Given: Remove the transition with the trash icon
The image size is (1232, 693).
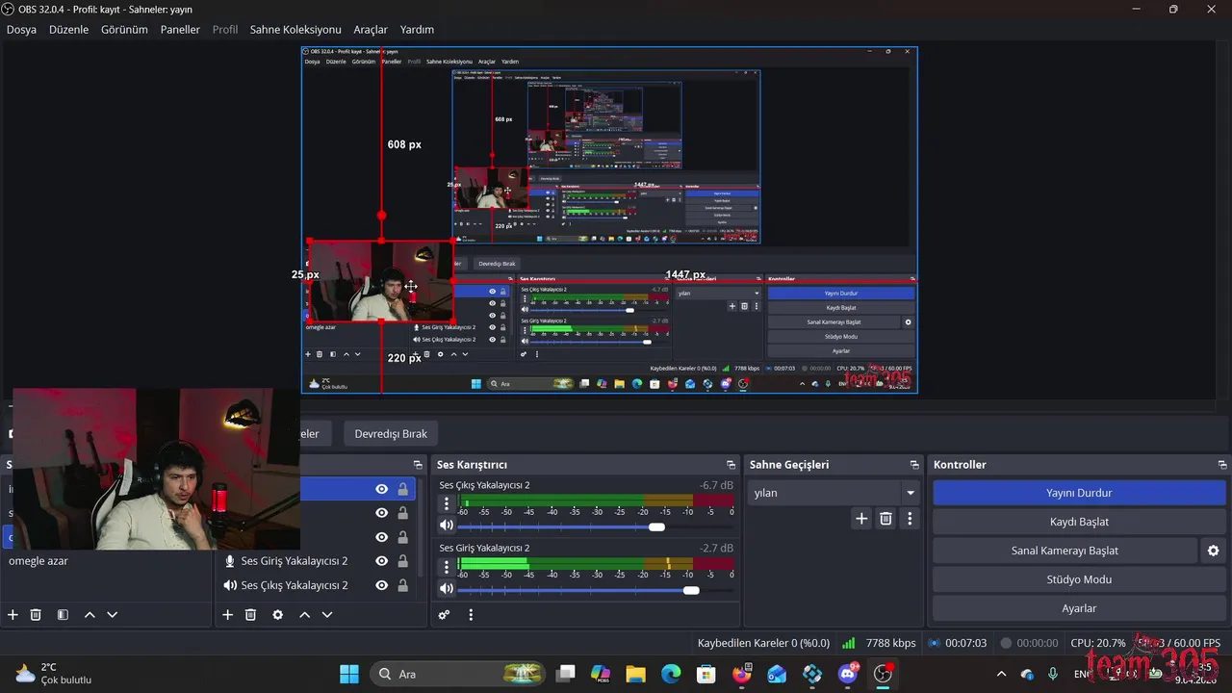Looking at the screenshot, I should tap(885, 519).
